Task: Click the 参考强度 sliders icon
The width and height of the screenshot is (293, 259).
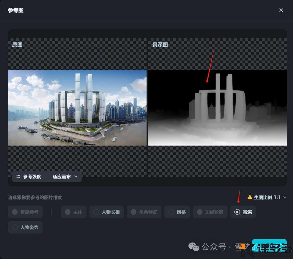Action: [18, 176]
